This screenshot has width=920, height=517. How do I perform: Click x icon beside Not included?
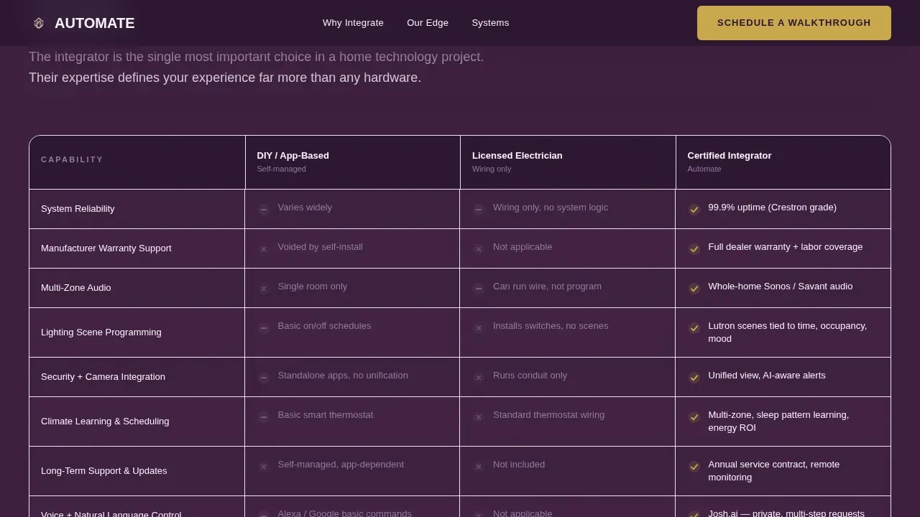479,467
